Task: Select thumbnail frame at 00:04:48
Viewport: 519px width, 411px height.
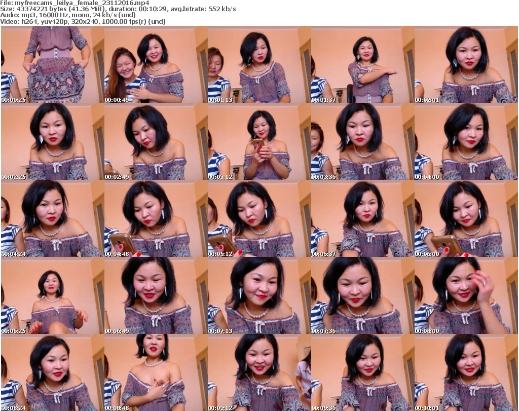Action: [x=156, y=219]
